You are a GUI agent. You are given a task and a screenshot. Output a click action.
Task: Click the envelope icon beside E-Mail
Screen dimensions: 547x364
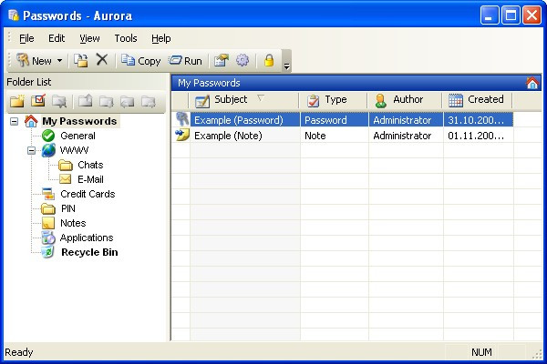tap(66, 179)
